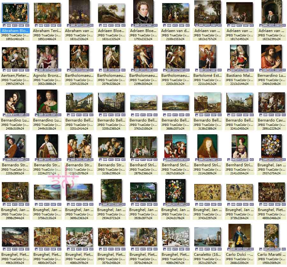Click the file name "Canaletto (16..."
Image resolution: width=287 pixels, height=267 pixels.
(207, 254)
